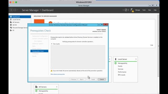This screenshot has height=94, width=168.
Task: Minimize the Server Manager window
Action: point(150,5)
